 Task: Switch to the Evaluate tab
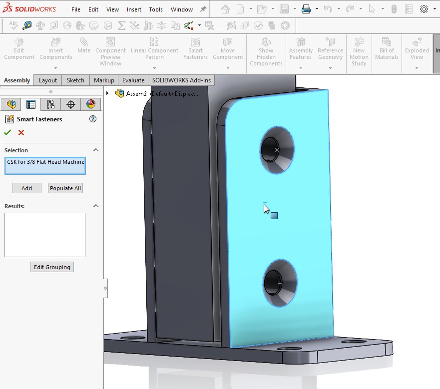coord(133,80)
